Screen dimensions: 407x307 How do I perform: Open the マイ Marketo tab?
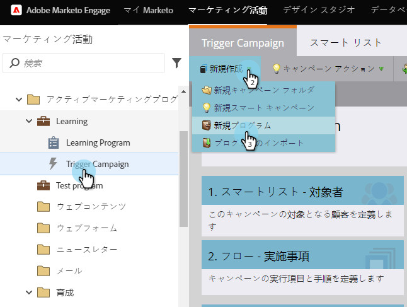pyautogui.click(x=149, y=10)
